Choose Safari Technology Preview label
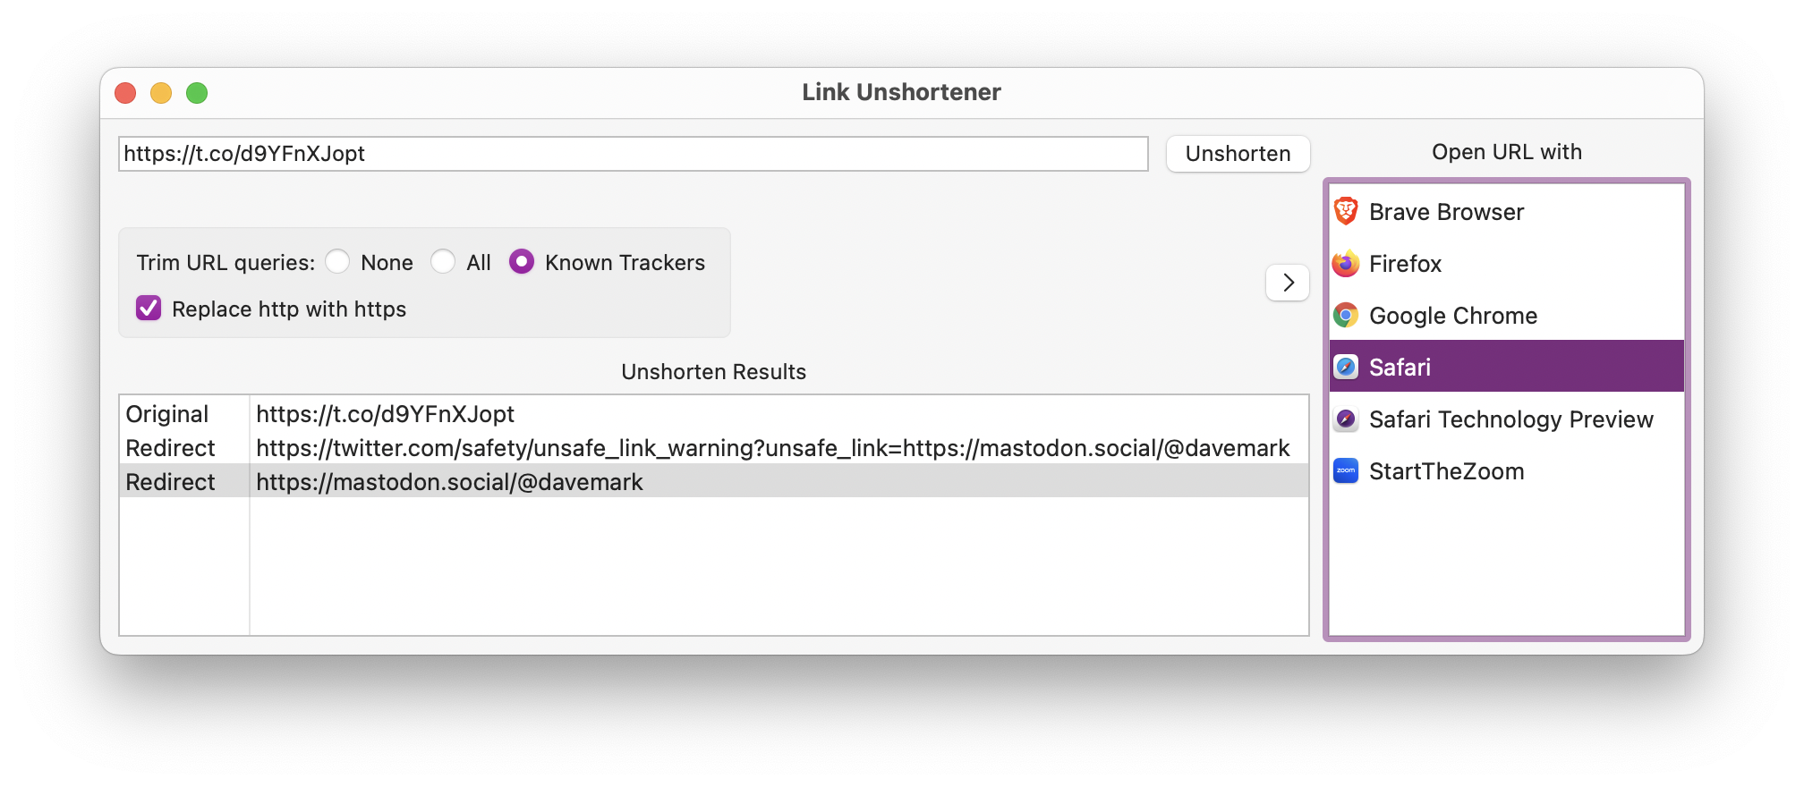Screen dimensions: 1804x787 click(1510, 419)
